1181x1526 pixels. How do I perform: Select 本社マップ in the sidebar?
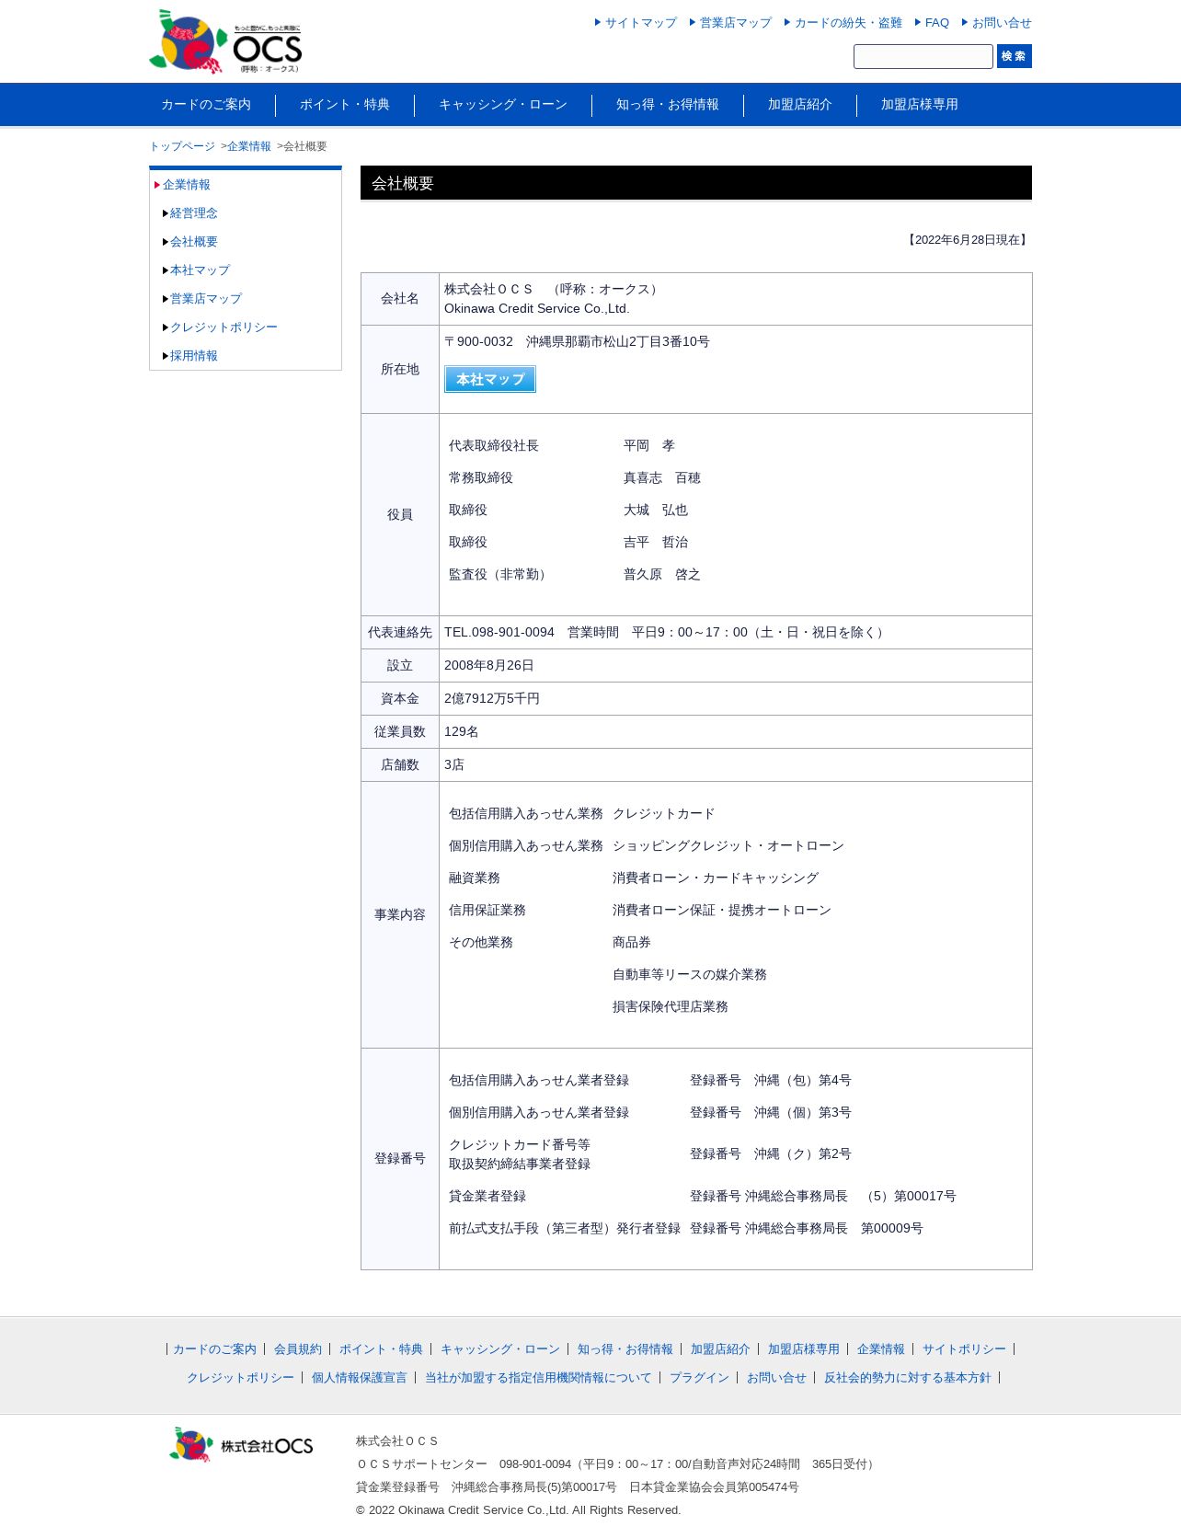(200, 270)
